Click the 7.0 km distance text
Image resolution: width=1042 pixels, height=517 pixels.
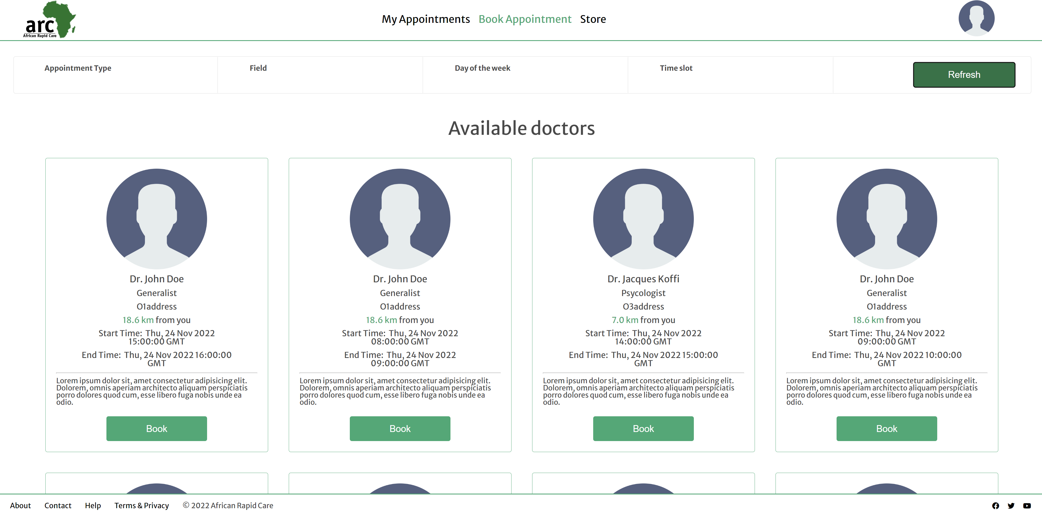[x=625, y=320]
